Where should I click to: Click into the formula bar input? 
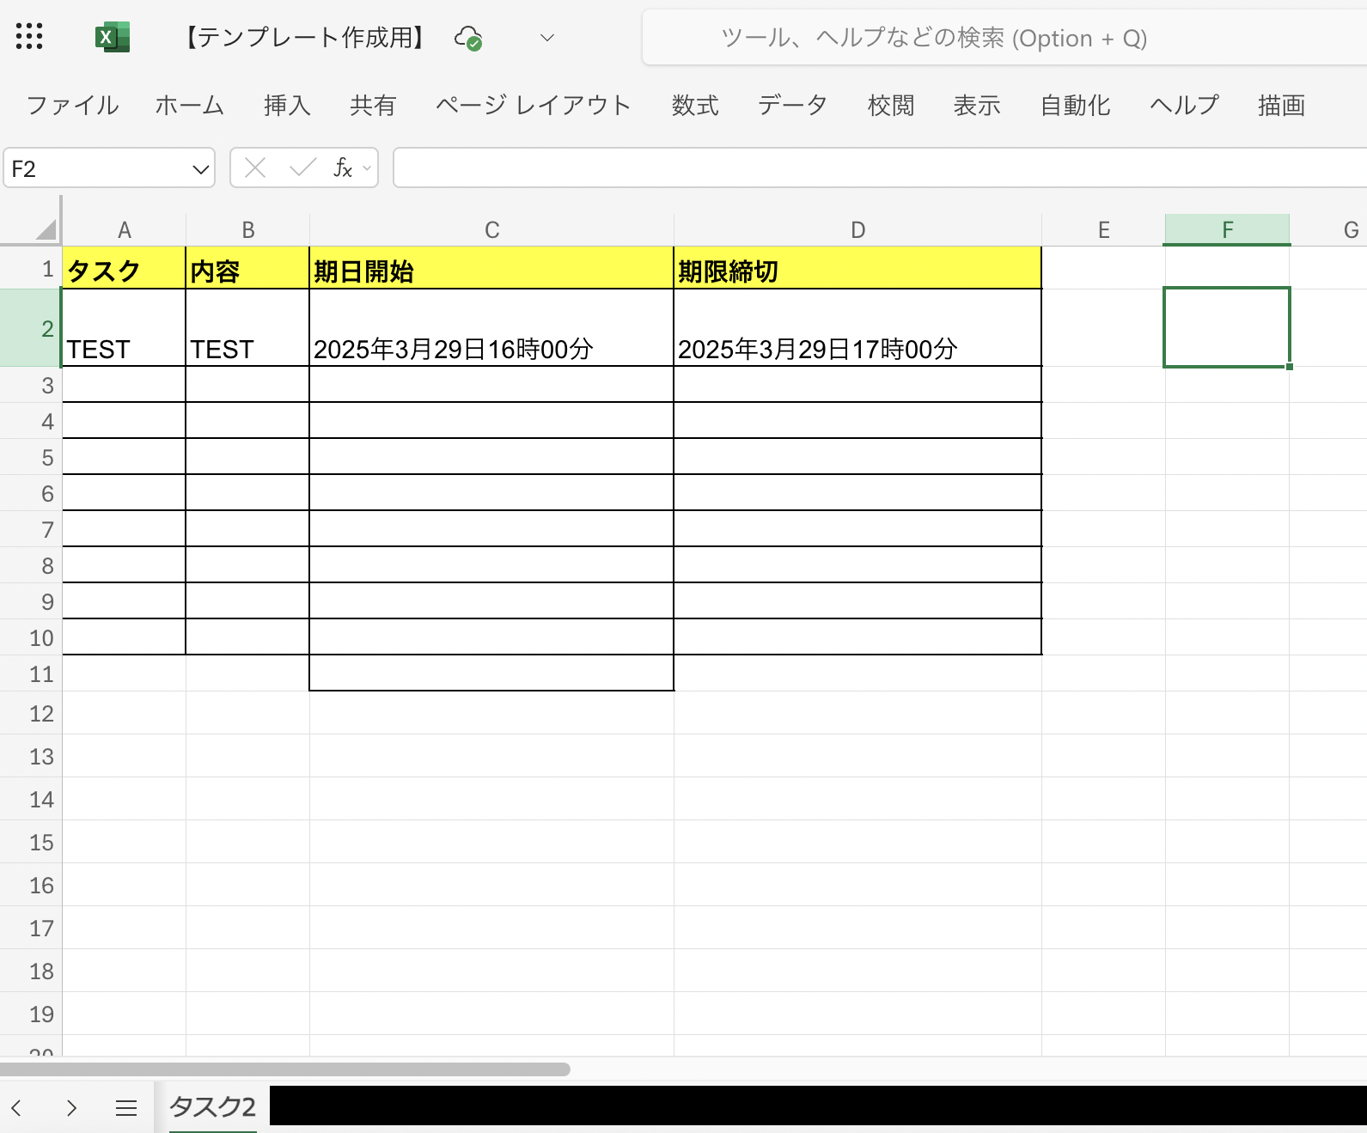(880, 168)
